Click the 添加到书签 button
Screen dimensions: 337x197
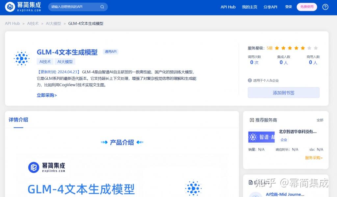[283, 92]
